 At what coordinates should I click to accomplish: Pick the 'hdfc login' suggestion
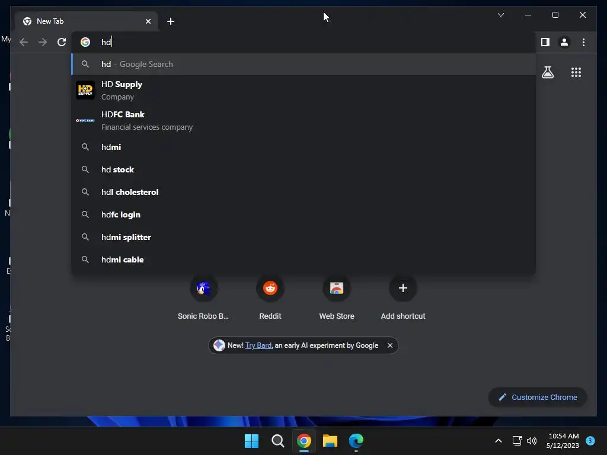click(x=303, y=214)
